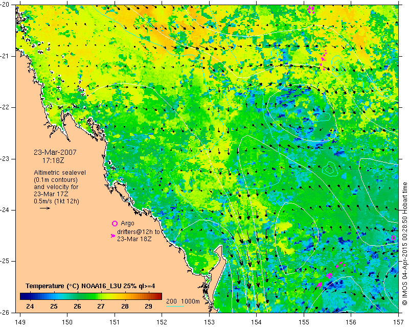Click the large magenta drifter arrow near 155.3E

320,285
